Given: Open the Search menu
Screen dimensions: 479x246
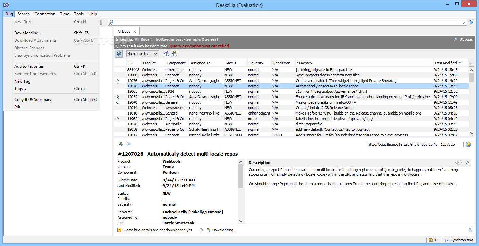Looking at the screenshot, I should pyautogui.click(x=23, y=14).
